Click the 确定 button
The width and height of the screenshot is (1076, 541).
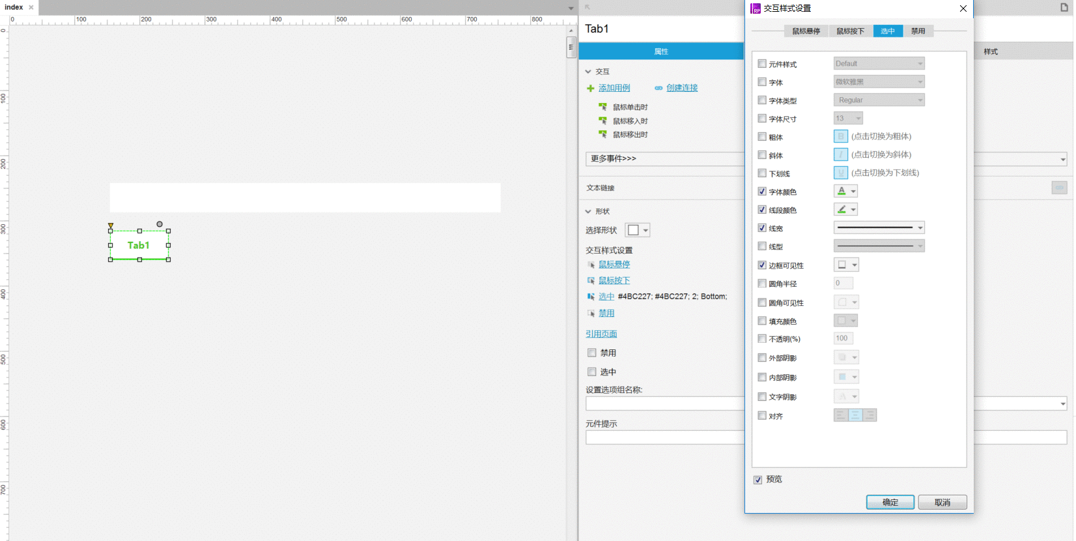[890, 502]
